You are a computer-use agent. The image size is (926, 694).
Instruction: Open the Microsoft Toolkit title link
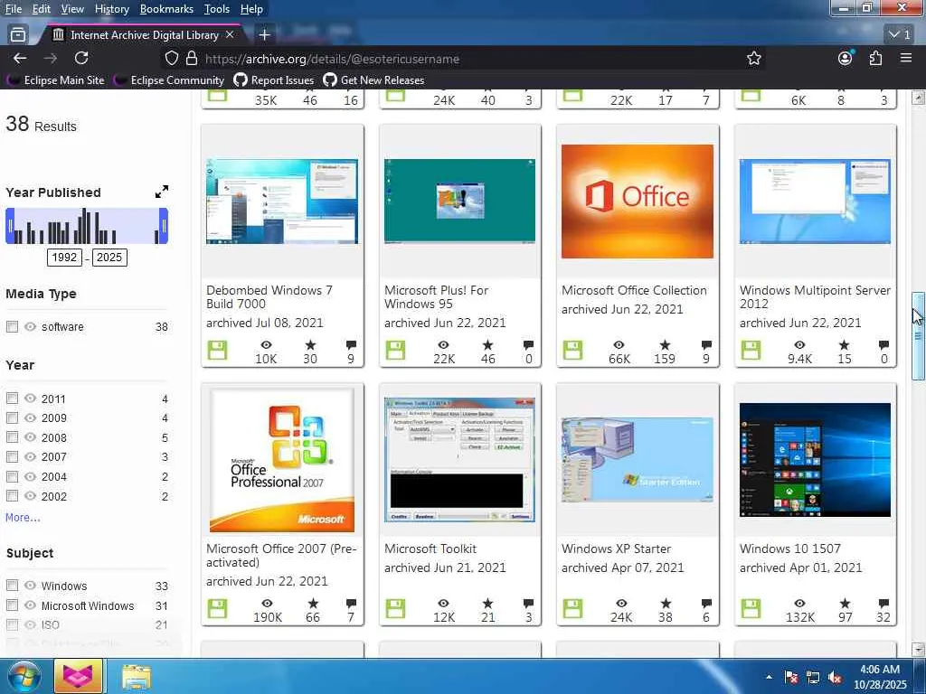430,549
